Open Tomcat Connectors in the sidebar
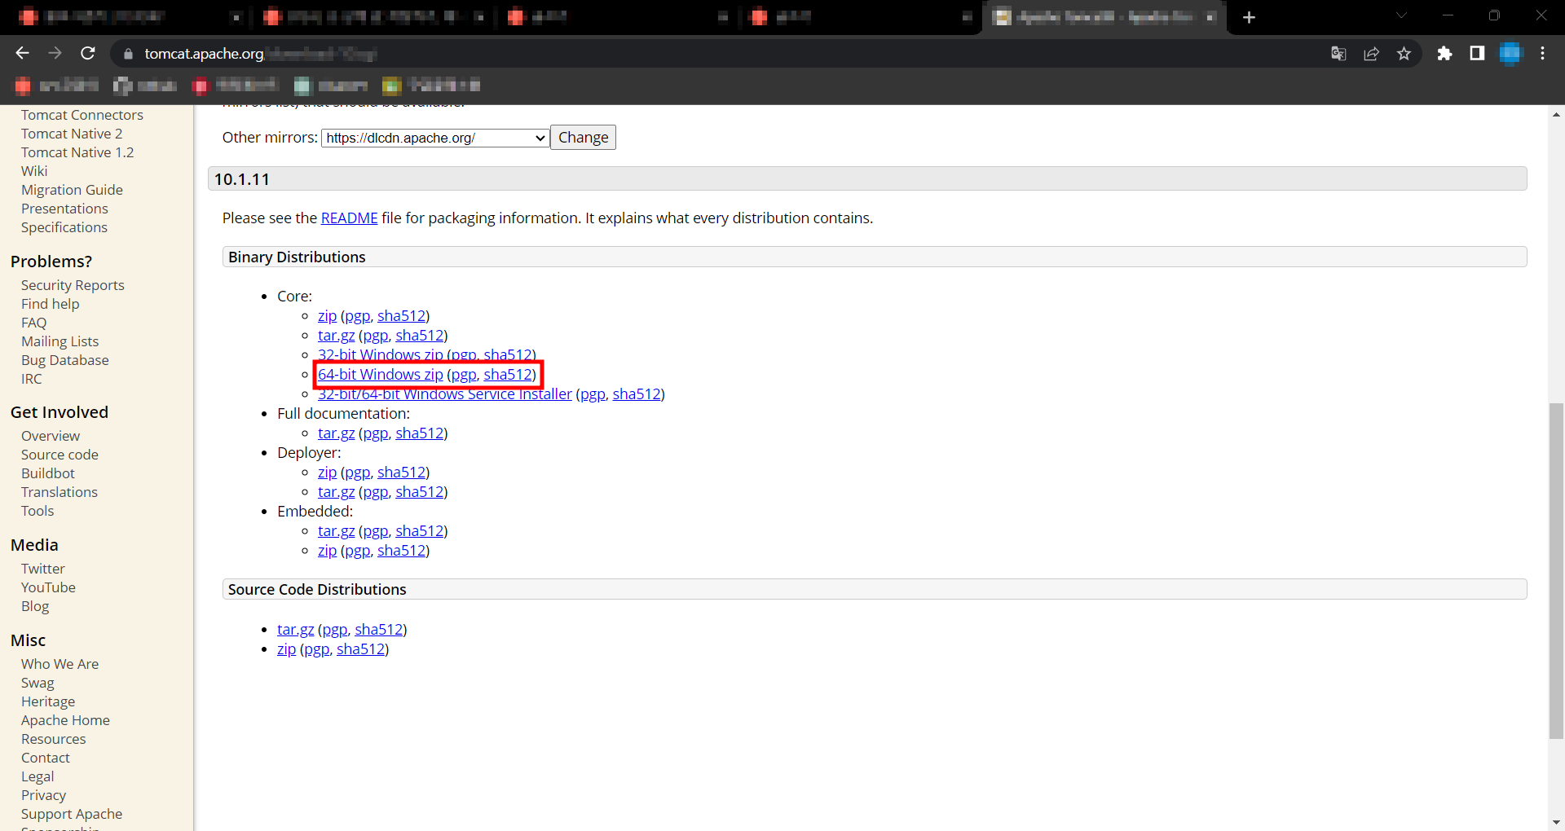This screenshot has width=1565, height=831. 82,115
